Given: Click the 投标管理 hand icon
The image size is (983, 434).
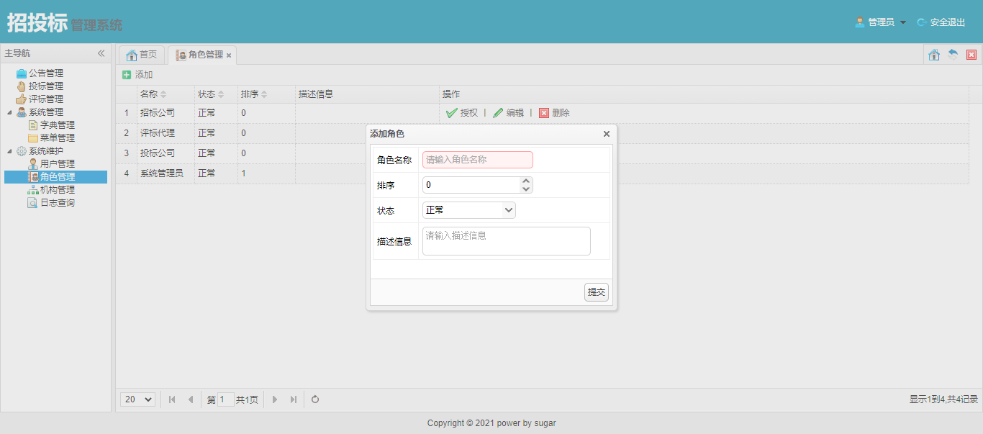Looking at the screenshot, I should (x=22, y=86).
